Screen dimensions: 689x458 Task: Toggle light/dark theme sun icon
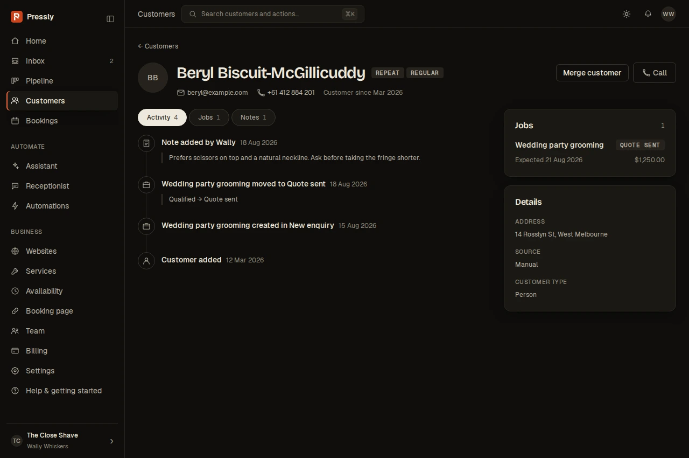(627, 14)
